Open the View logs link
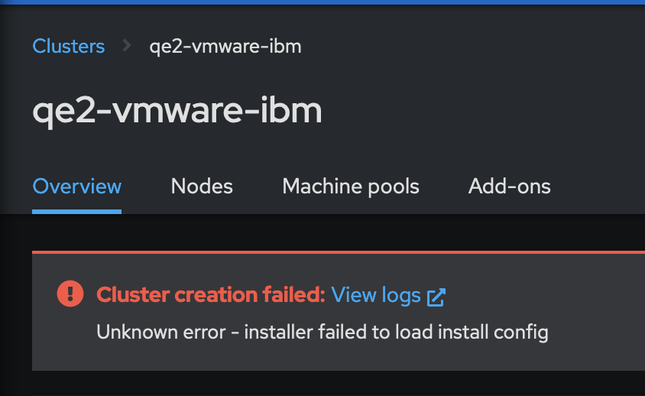 coord(376,295)
